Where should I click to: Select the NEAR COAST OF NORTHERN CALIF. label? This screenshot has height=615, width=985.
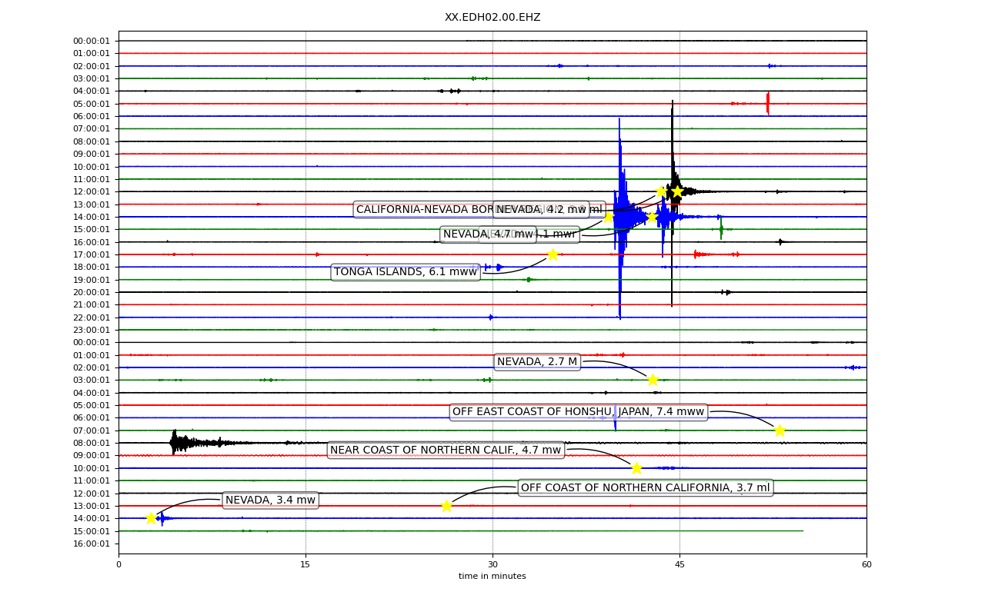pyautogui.click(x=446, y=450)
